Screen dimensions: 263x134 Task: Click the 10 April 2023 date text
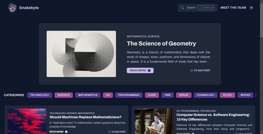202,70
